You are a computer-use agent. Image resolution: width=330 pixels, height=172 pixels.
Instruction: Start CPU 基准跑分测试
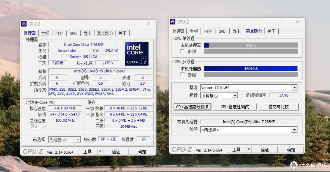tap(193, 107)
